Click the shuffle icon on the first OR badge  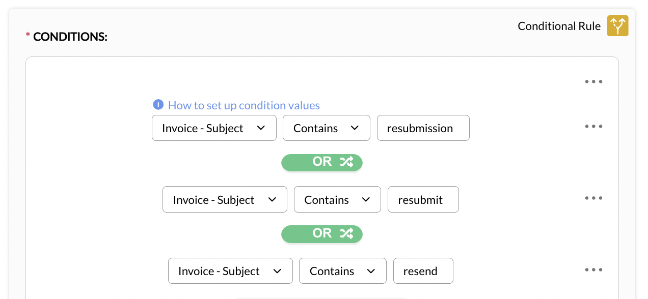(347, 162)
